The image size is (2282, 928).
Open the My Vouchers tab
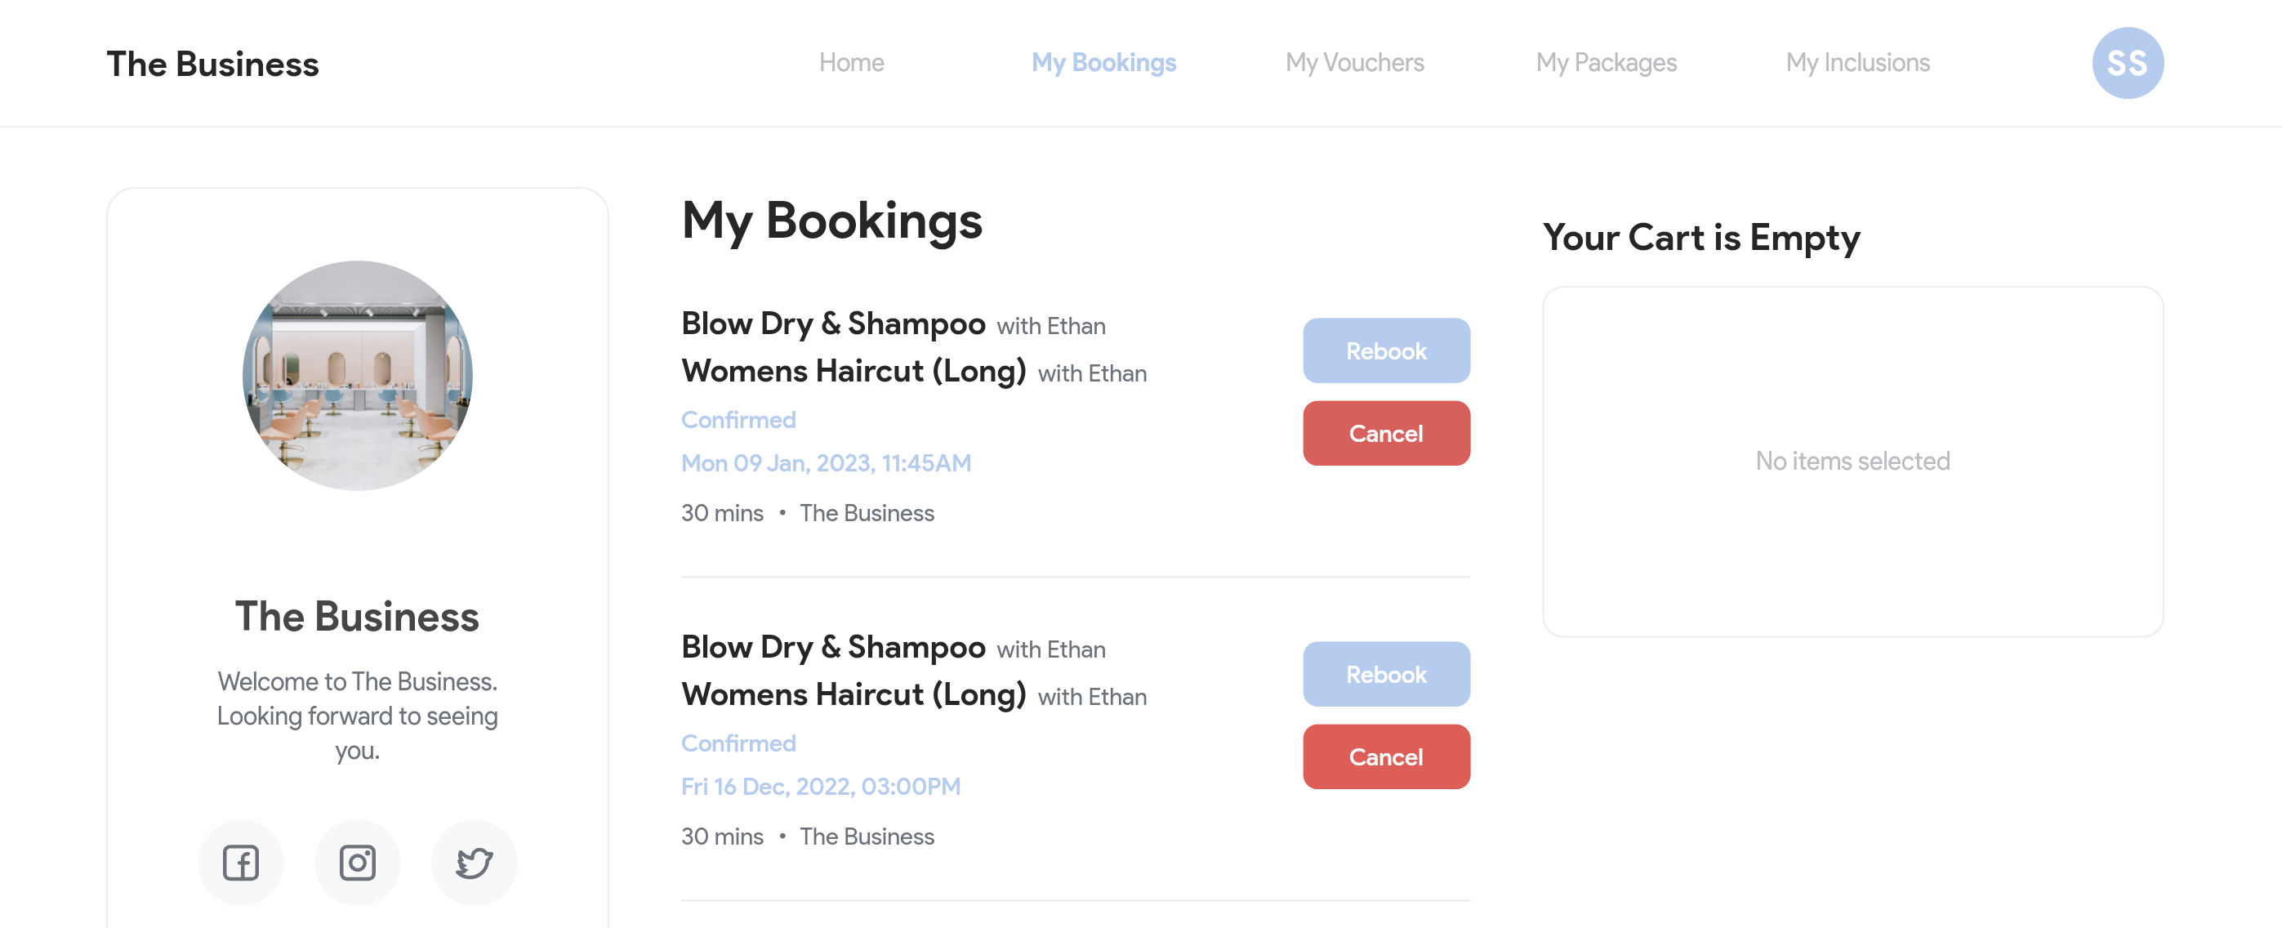[1354, 63]
